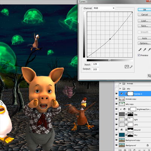Click the Auto button
This screenshot has width=151, height=151.
[x=145, y=38]
